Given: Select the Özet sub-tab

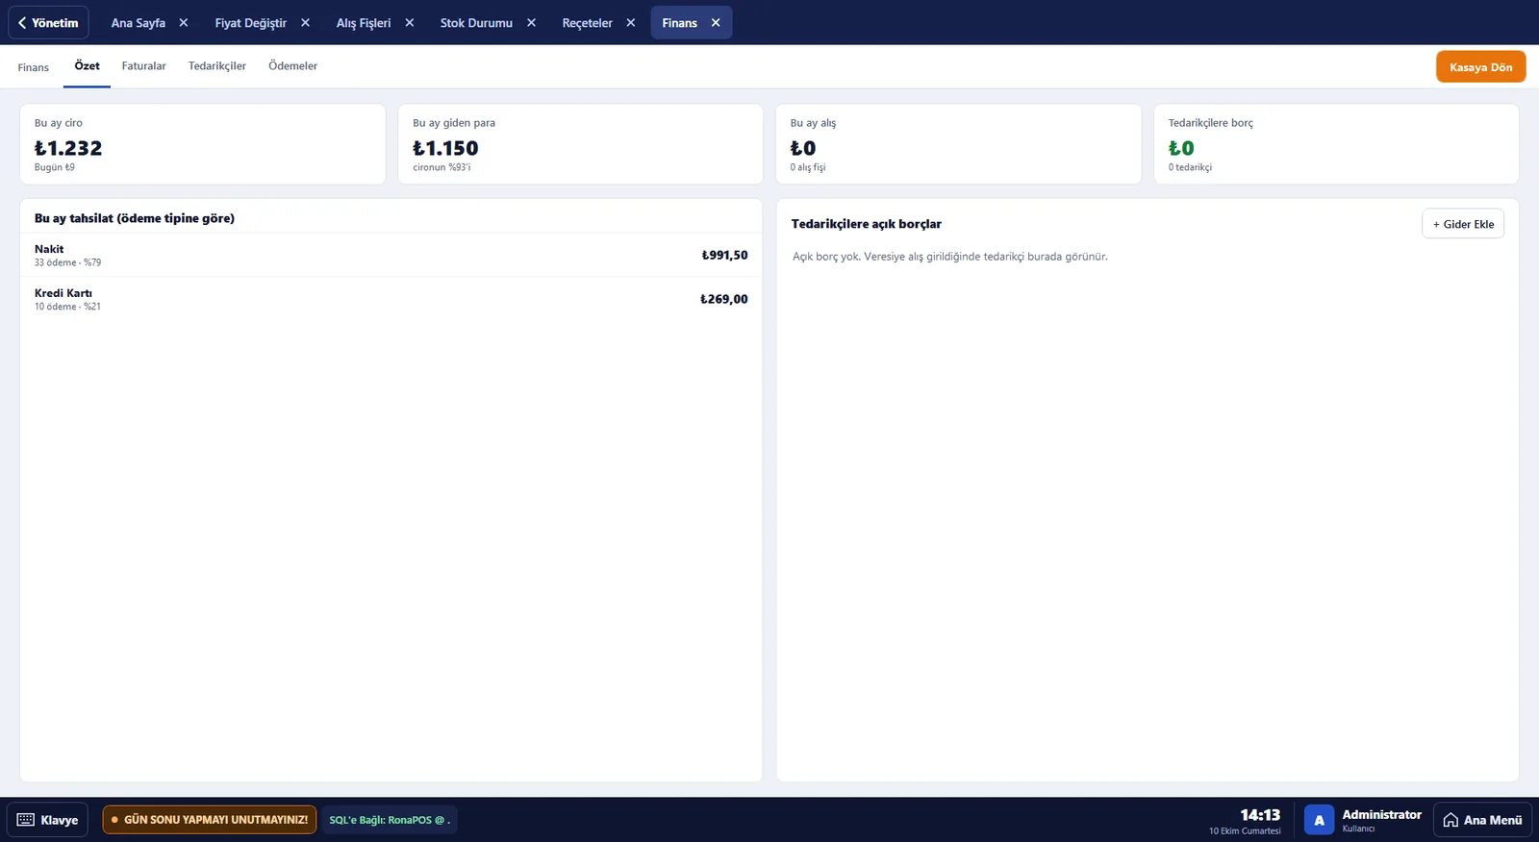Looking at the screenshot, I should pos(87,66).
